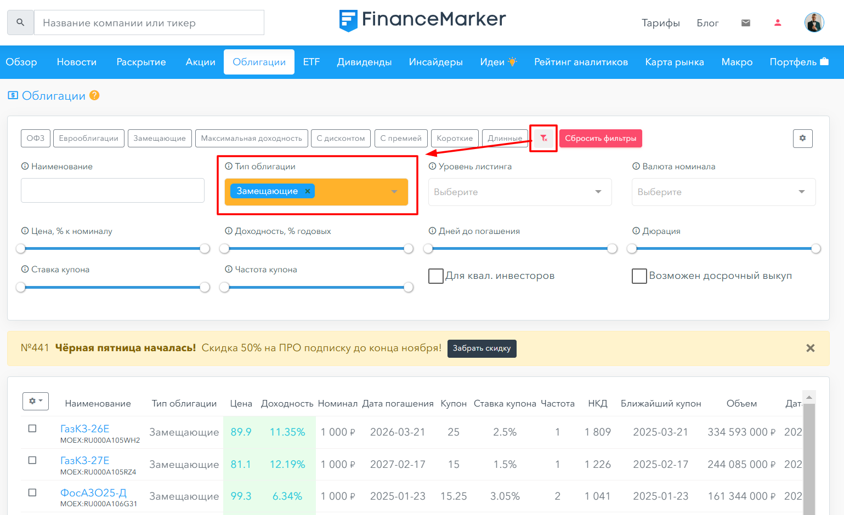Click the FinanceMarker logo
The height and width of the screenshot is (515, 844).
coord(422,20)
